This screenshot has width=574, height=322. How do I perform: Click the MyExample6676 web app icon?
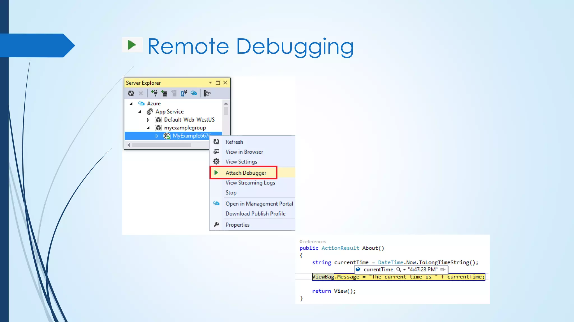167,136
